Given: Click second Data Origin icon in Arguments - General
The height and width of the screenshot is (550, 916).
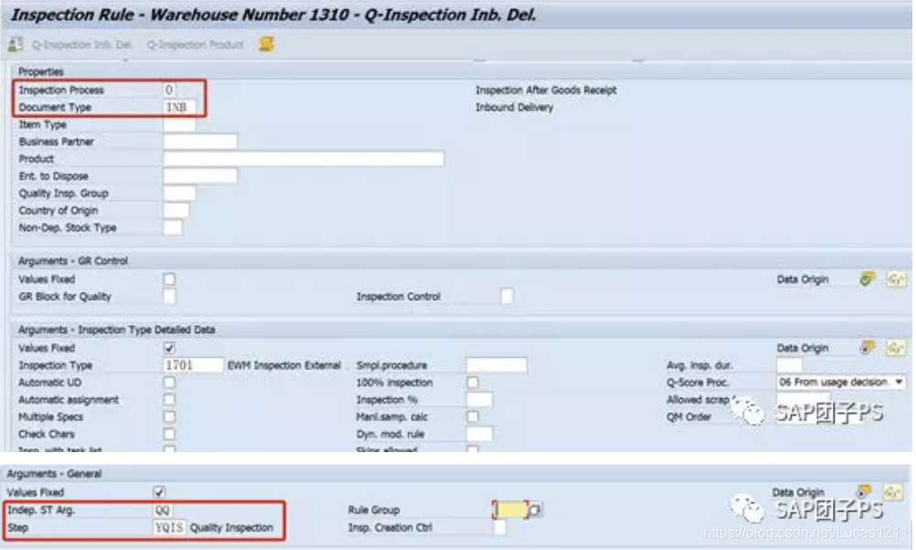Looking at the screenshot, I should (892, 492).
